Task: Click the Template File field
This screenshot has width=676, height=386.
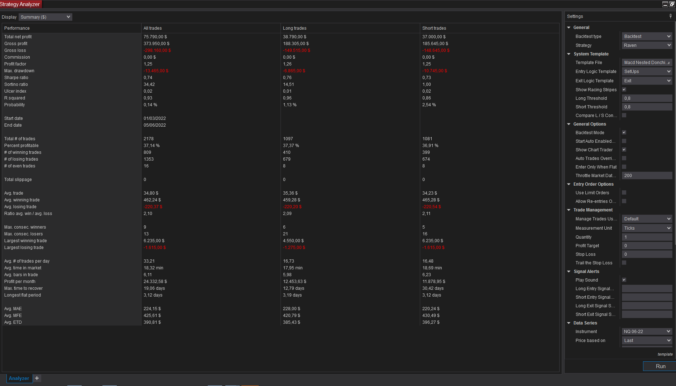Action: click(647, 63)
